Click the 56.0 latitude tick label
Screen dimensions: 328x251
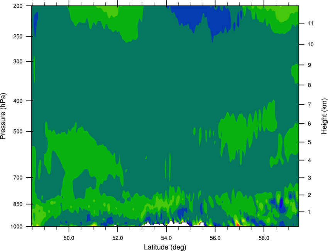[215, 238]
